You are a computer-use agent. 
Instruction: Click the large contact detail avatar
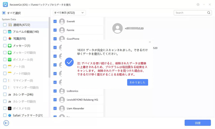pyautogui.click(x=117, y=28)
